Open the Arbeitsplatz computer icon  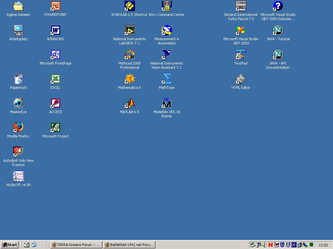(x=18, y=30)
